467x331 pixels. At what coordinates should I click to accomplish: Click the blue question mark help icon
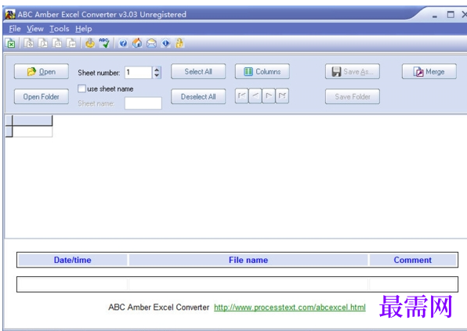click(x=123, y=44)
